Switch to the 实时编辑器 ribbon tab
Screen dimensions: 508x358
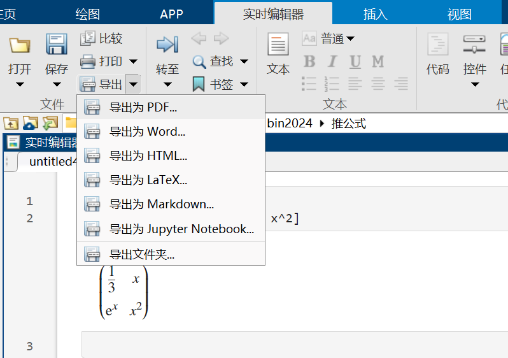pos(273,14)
